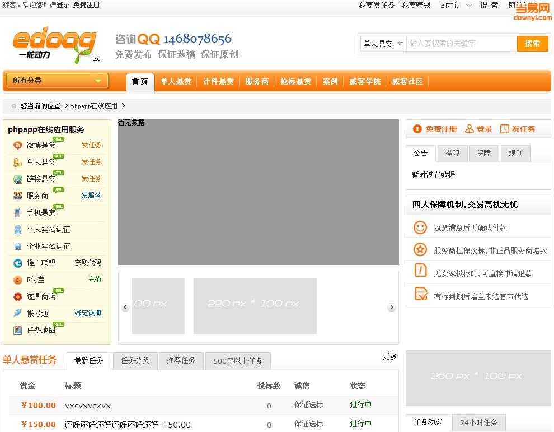Click the 链接悬赏 globe icon

point(18,179)
